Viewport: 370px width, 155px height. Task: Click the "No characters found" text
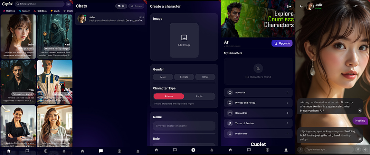[258, 77]
